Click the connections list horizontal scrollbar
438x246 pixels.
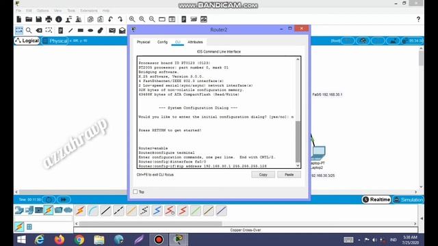pyautogui.click(x=151, y=223)
